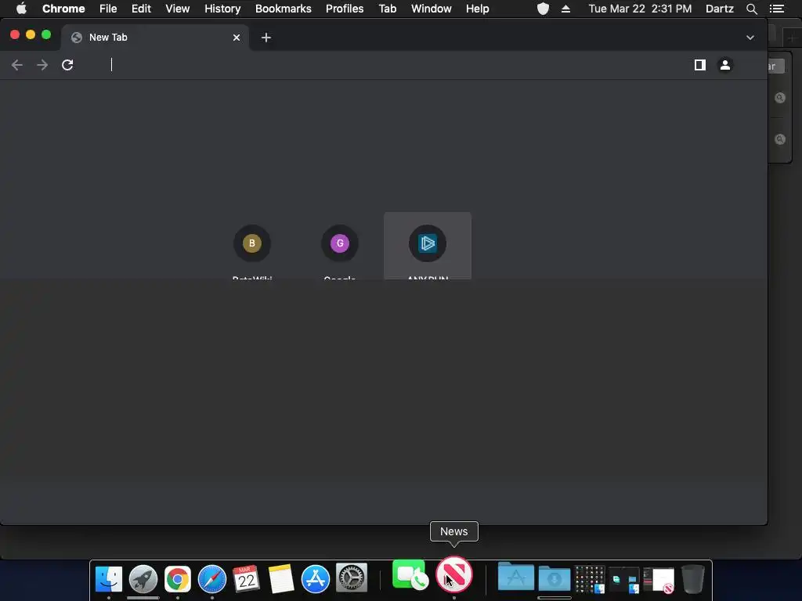The width and height of the screenshot is (802, 601).
Task: Open Trash from the Dock
Action: coord(693,579)
